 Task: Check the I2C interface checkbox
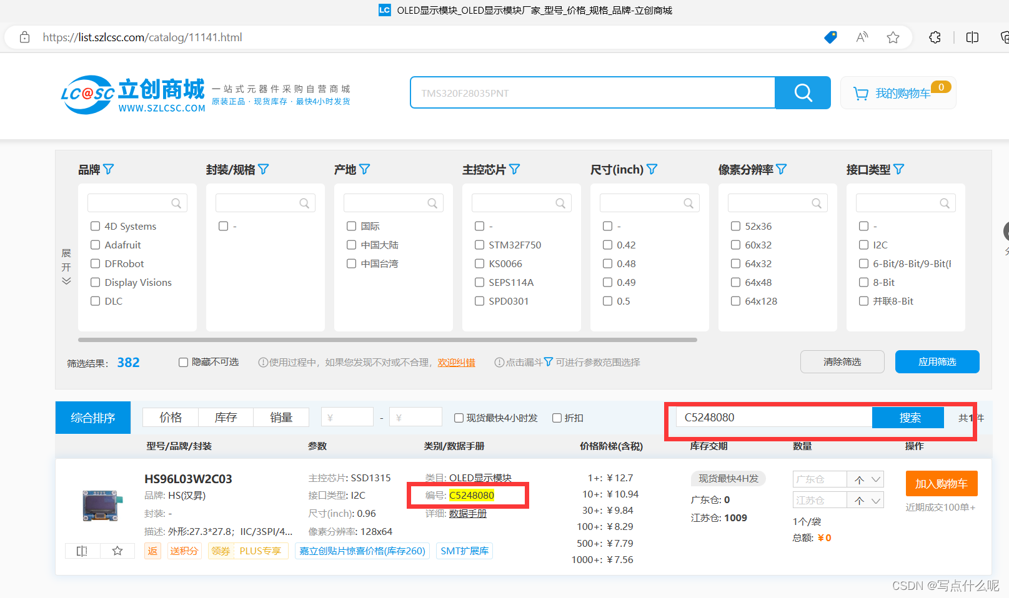864,245
